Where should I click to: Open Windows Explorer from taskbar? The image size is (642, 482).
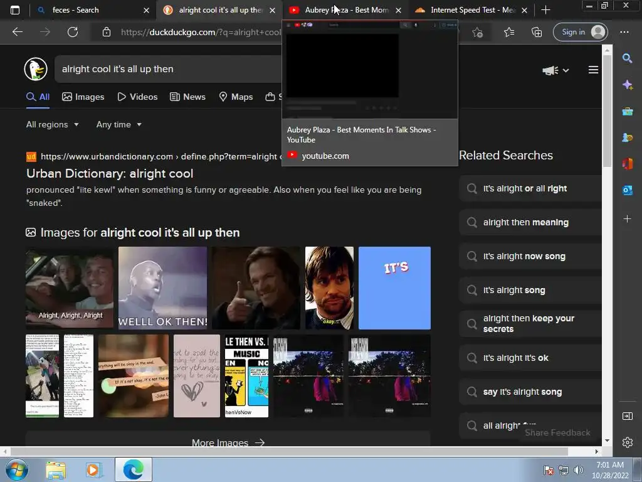pyautogui.click(x=56, y=470)
